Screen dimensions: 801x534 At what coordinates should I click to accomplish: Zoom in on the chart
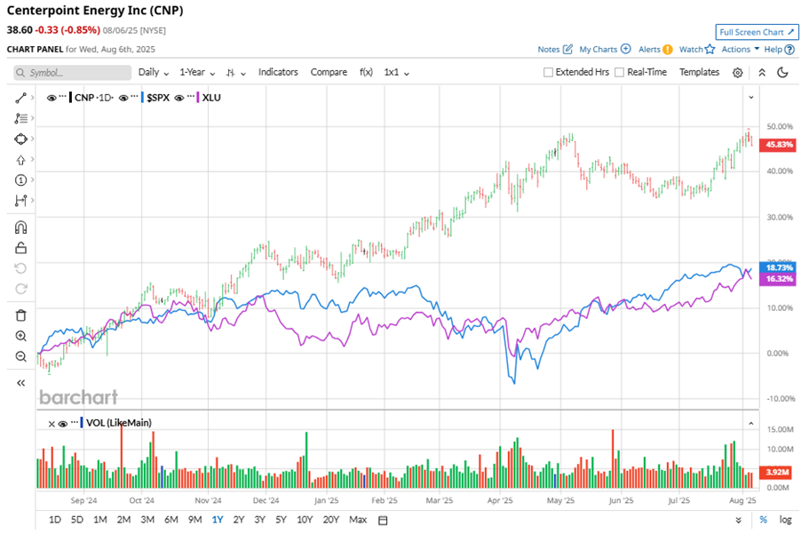click(x=20, y=336)
